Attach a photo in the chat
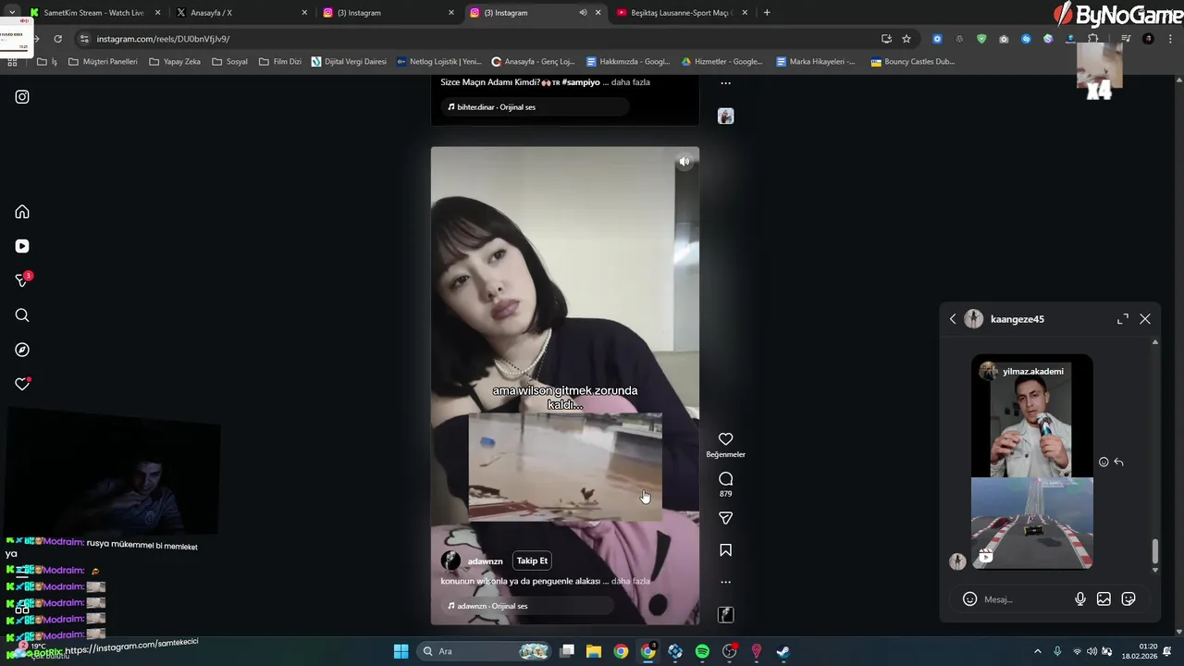1184x666 pixels. (1104, 599)
